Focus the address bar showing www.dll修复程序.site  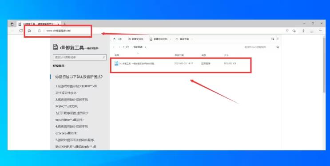[x=59, y=31]
